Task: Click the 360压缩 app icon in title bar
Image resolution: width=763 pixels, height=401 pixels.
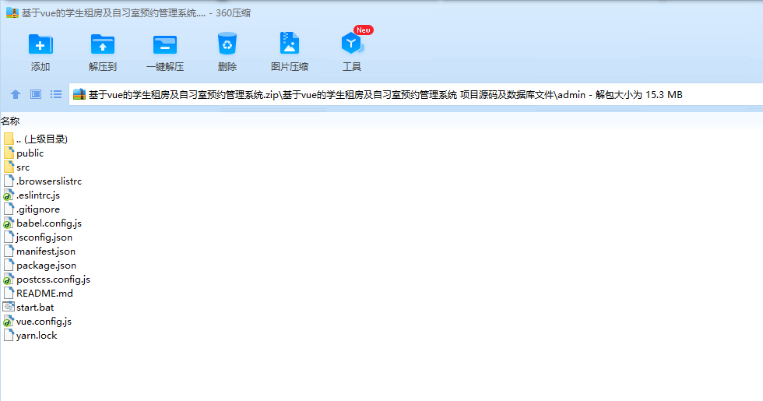Action: (12, 12)
